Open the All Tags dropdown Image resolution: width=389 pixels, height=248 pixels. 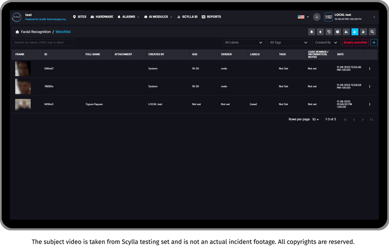point(289,43)
